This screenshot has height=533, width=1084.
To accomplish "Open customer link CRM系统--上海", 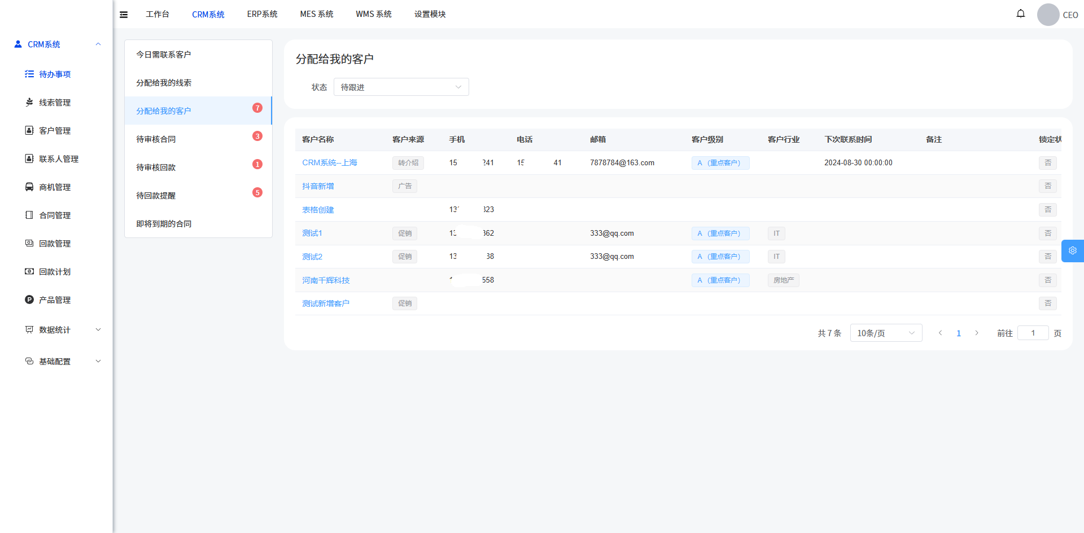I will 329,163.
